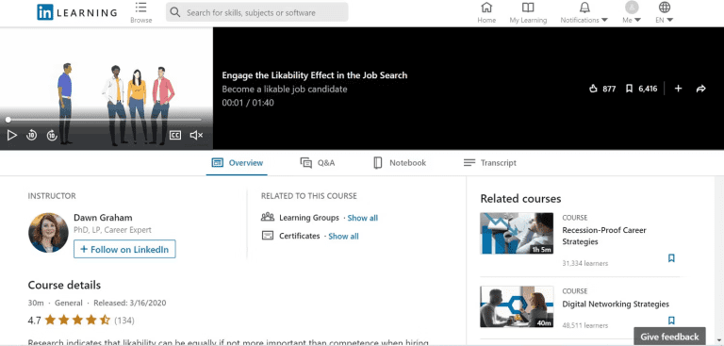Image resolution: width=724 pixels, height=346 pixels.
Task: Like the course with the thumbs-up icon
Action: 593,89
